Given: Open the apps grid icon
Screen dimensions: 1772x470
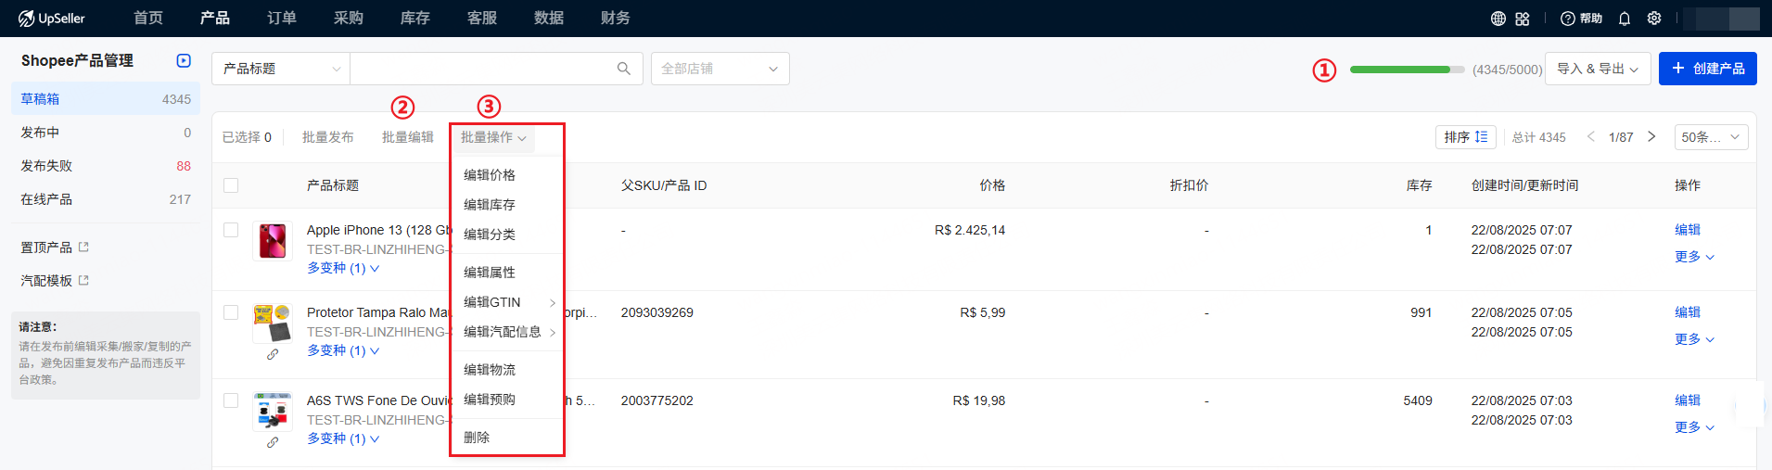Looking at the screenshot, I should 1523,19.
